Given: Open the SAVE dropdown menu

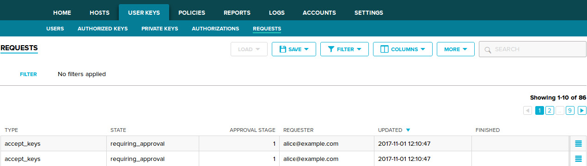Looking at the screenshot, I should [x=294, y=49].
